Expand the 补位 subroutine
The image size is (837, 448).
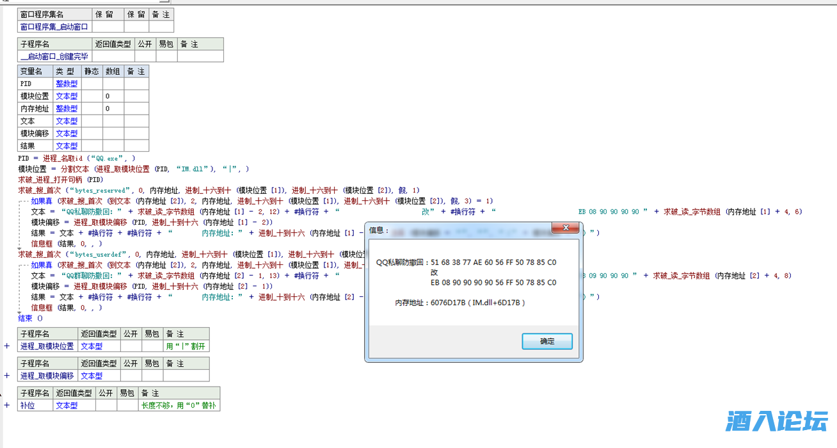[7, 405]
